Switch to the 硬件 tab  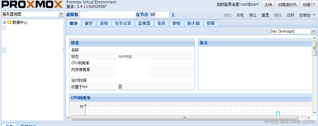[x=89, y=23]
